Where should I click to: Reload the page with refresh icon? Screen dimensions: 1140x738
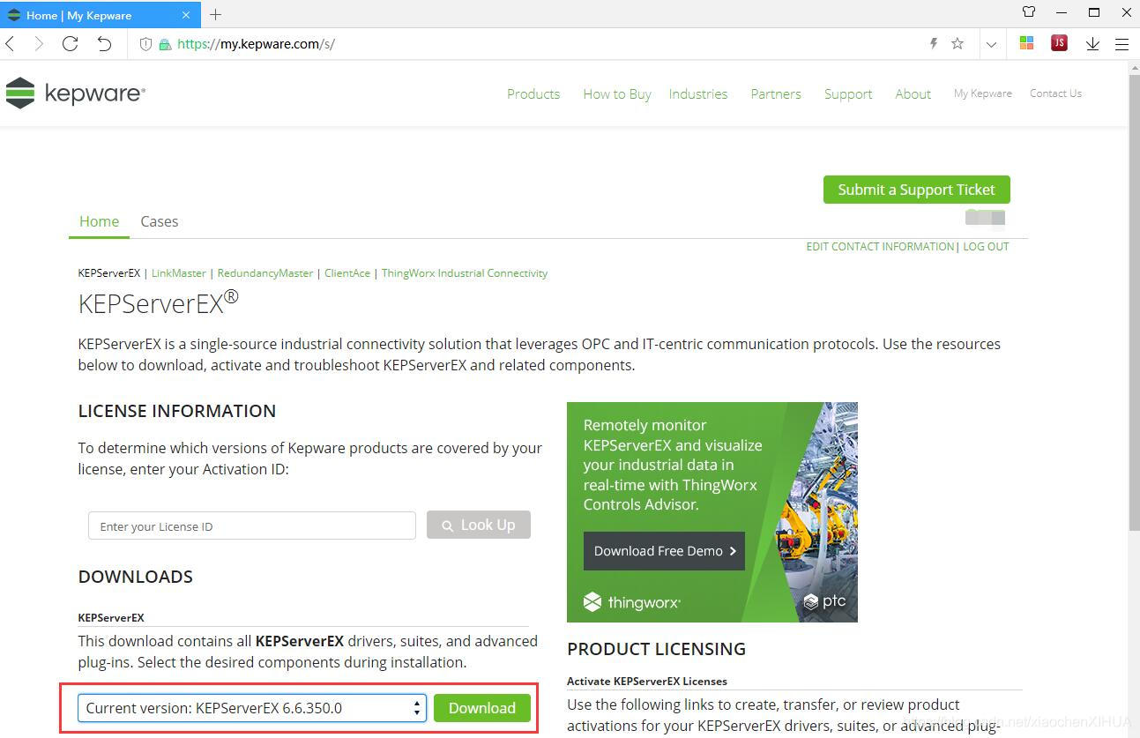click(71, 43)
